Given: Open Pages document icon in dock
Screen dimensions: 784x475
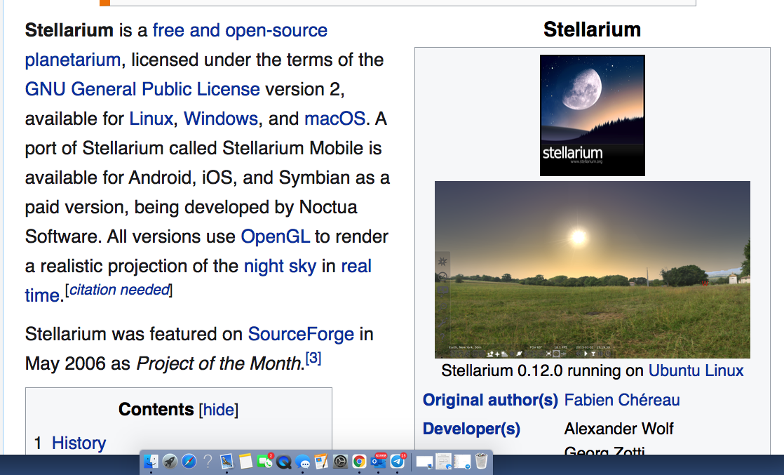Looking at the screenshot, I should [x=321, y=461].
